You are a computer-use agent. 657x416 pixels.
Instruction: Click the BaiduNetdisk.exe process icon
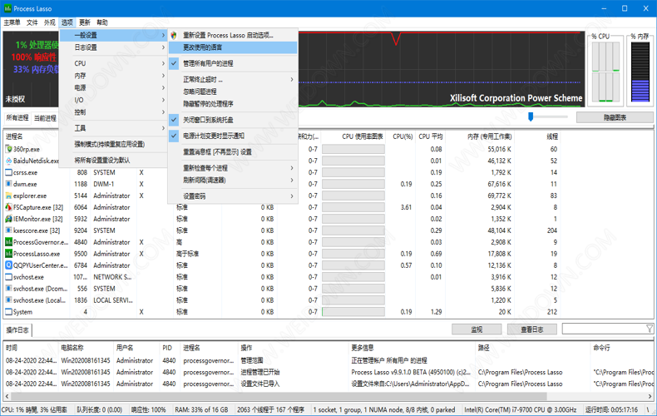click(x=8, y=161)
